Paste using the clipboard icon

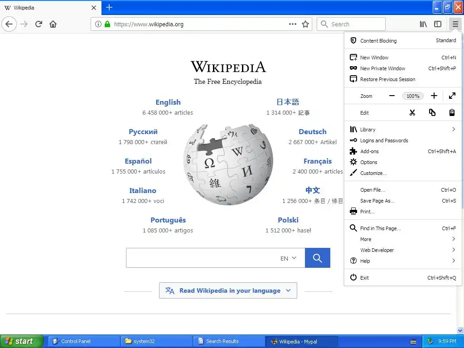(452, 112)
